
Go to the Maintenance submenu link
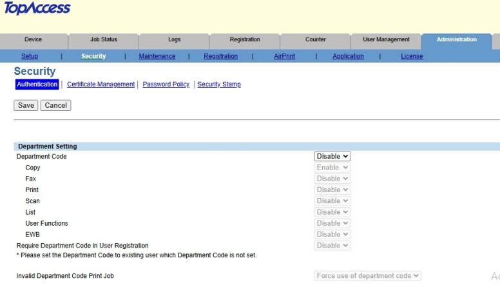click(157, 57)
